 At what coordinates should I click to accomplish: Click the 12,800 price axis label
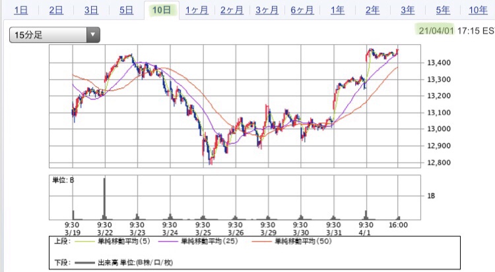pos(439,163)
